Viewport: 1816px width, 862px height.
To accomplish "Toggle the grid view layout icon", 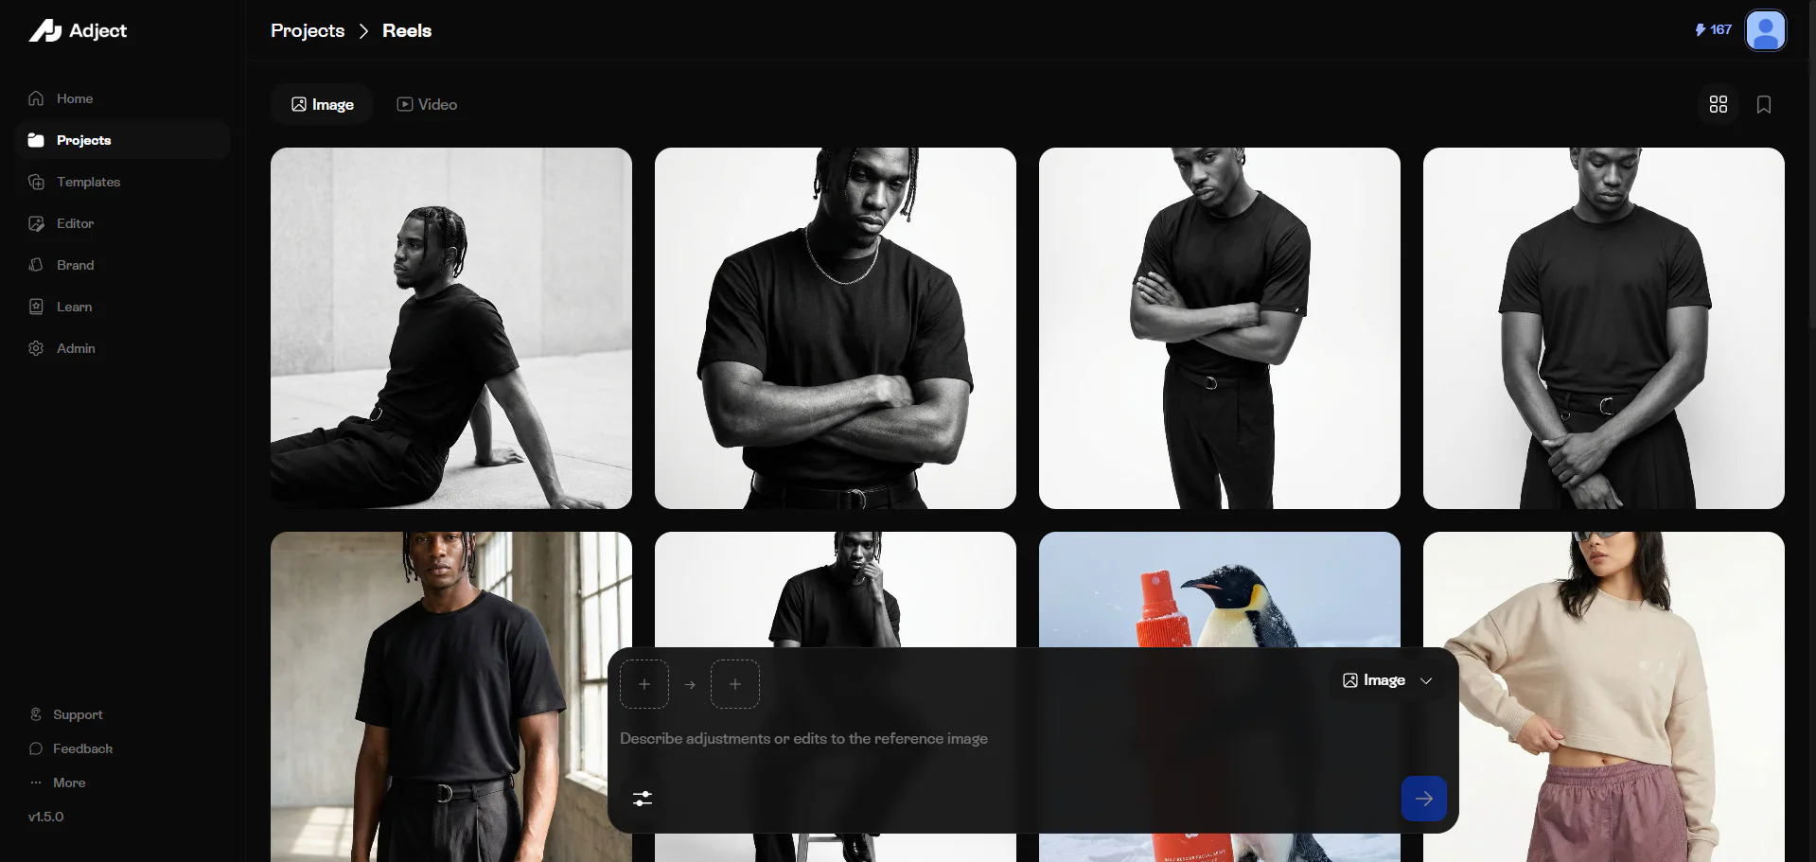I will pos(1719,104).
